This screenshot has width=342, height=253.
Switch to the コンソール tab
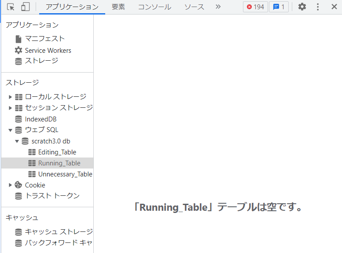pyautogui.click(x=154, y=7)
